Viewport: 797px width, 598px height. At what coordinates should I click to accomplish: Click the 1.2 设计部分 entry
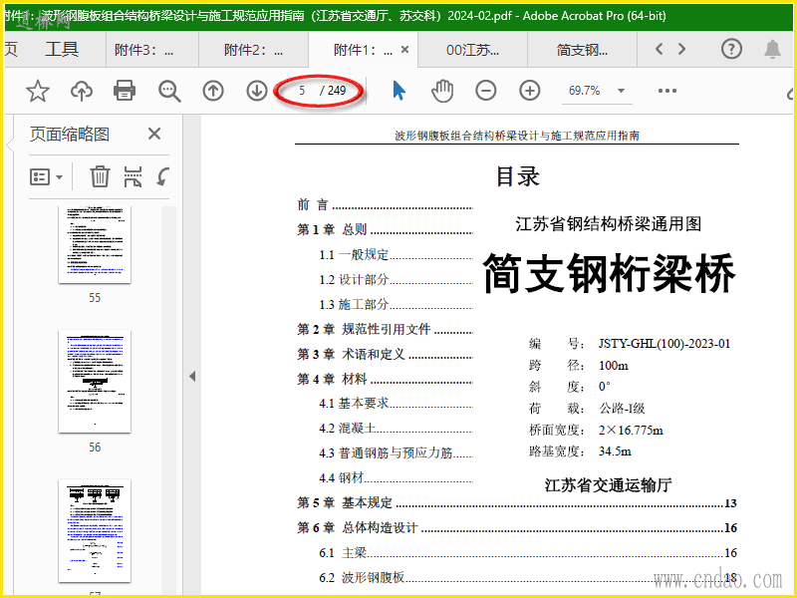(x=396, y=279)
